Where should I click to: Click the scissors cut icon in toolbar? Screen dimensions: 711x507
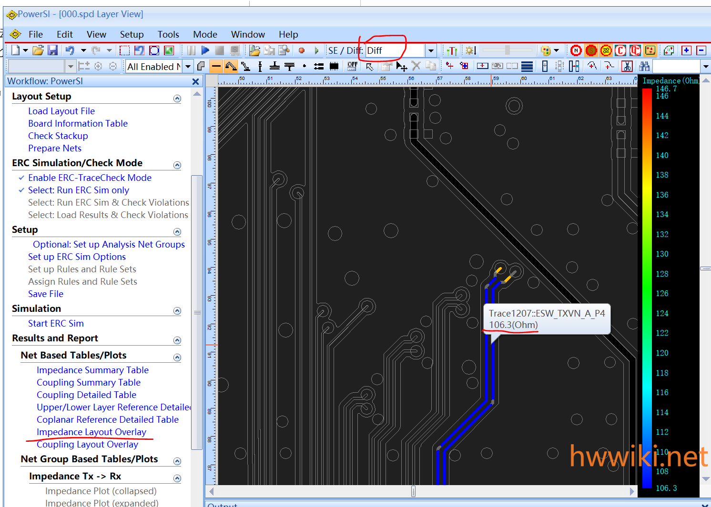coord(627,66)
